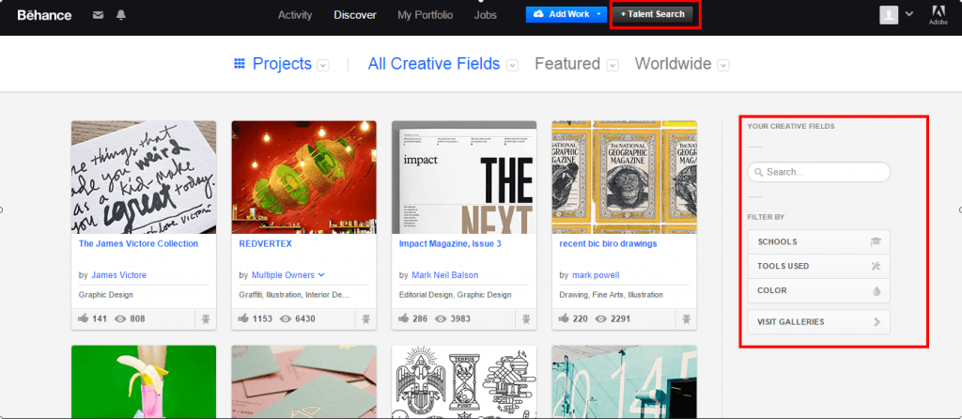Open the messages envelope icon
The height and width of the screenshot is (419, 962).
(x=99, y=15)
